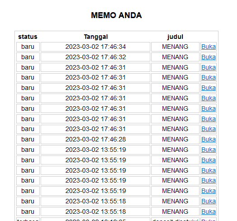Open the Buka link for the 17:46:34 memo

click(x=209, y=47)
